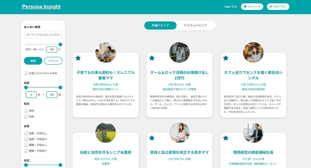Unstar the 若手ママ persona card
311x168 pixels.
click(152, 138)
